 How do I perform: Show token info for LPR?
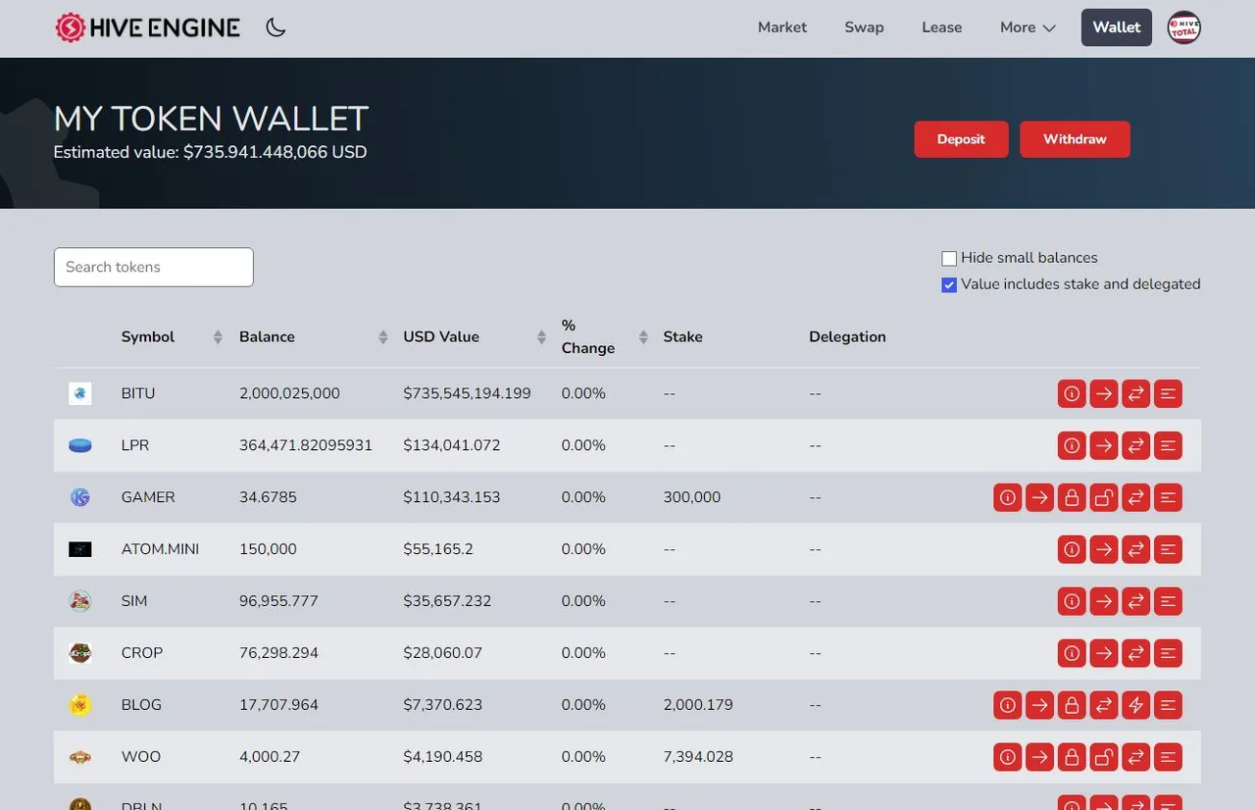point(1072,446)
